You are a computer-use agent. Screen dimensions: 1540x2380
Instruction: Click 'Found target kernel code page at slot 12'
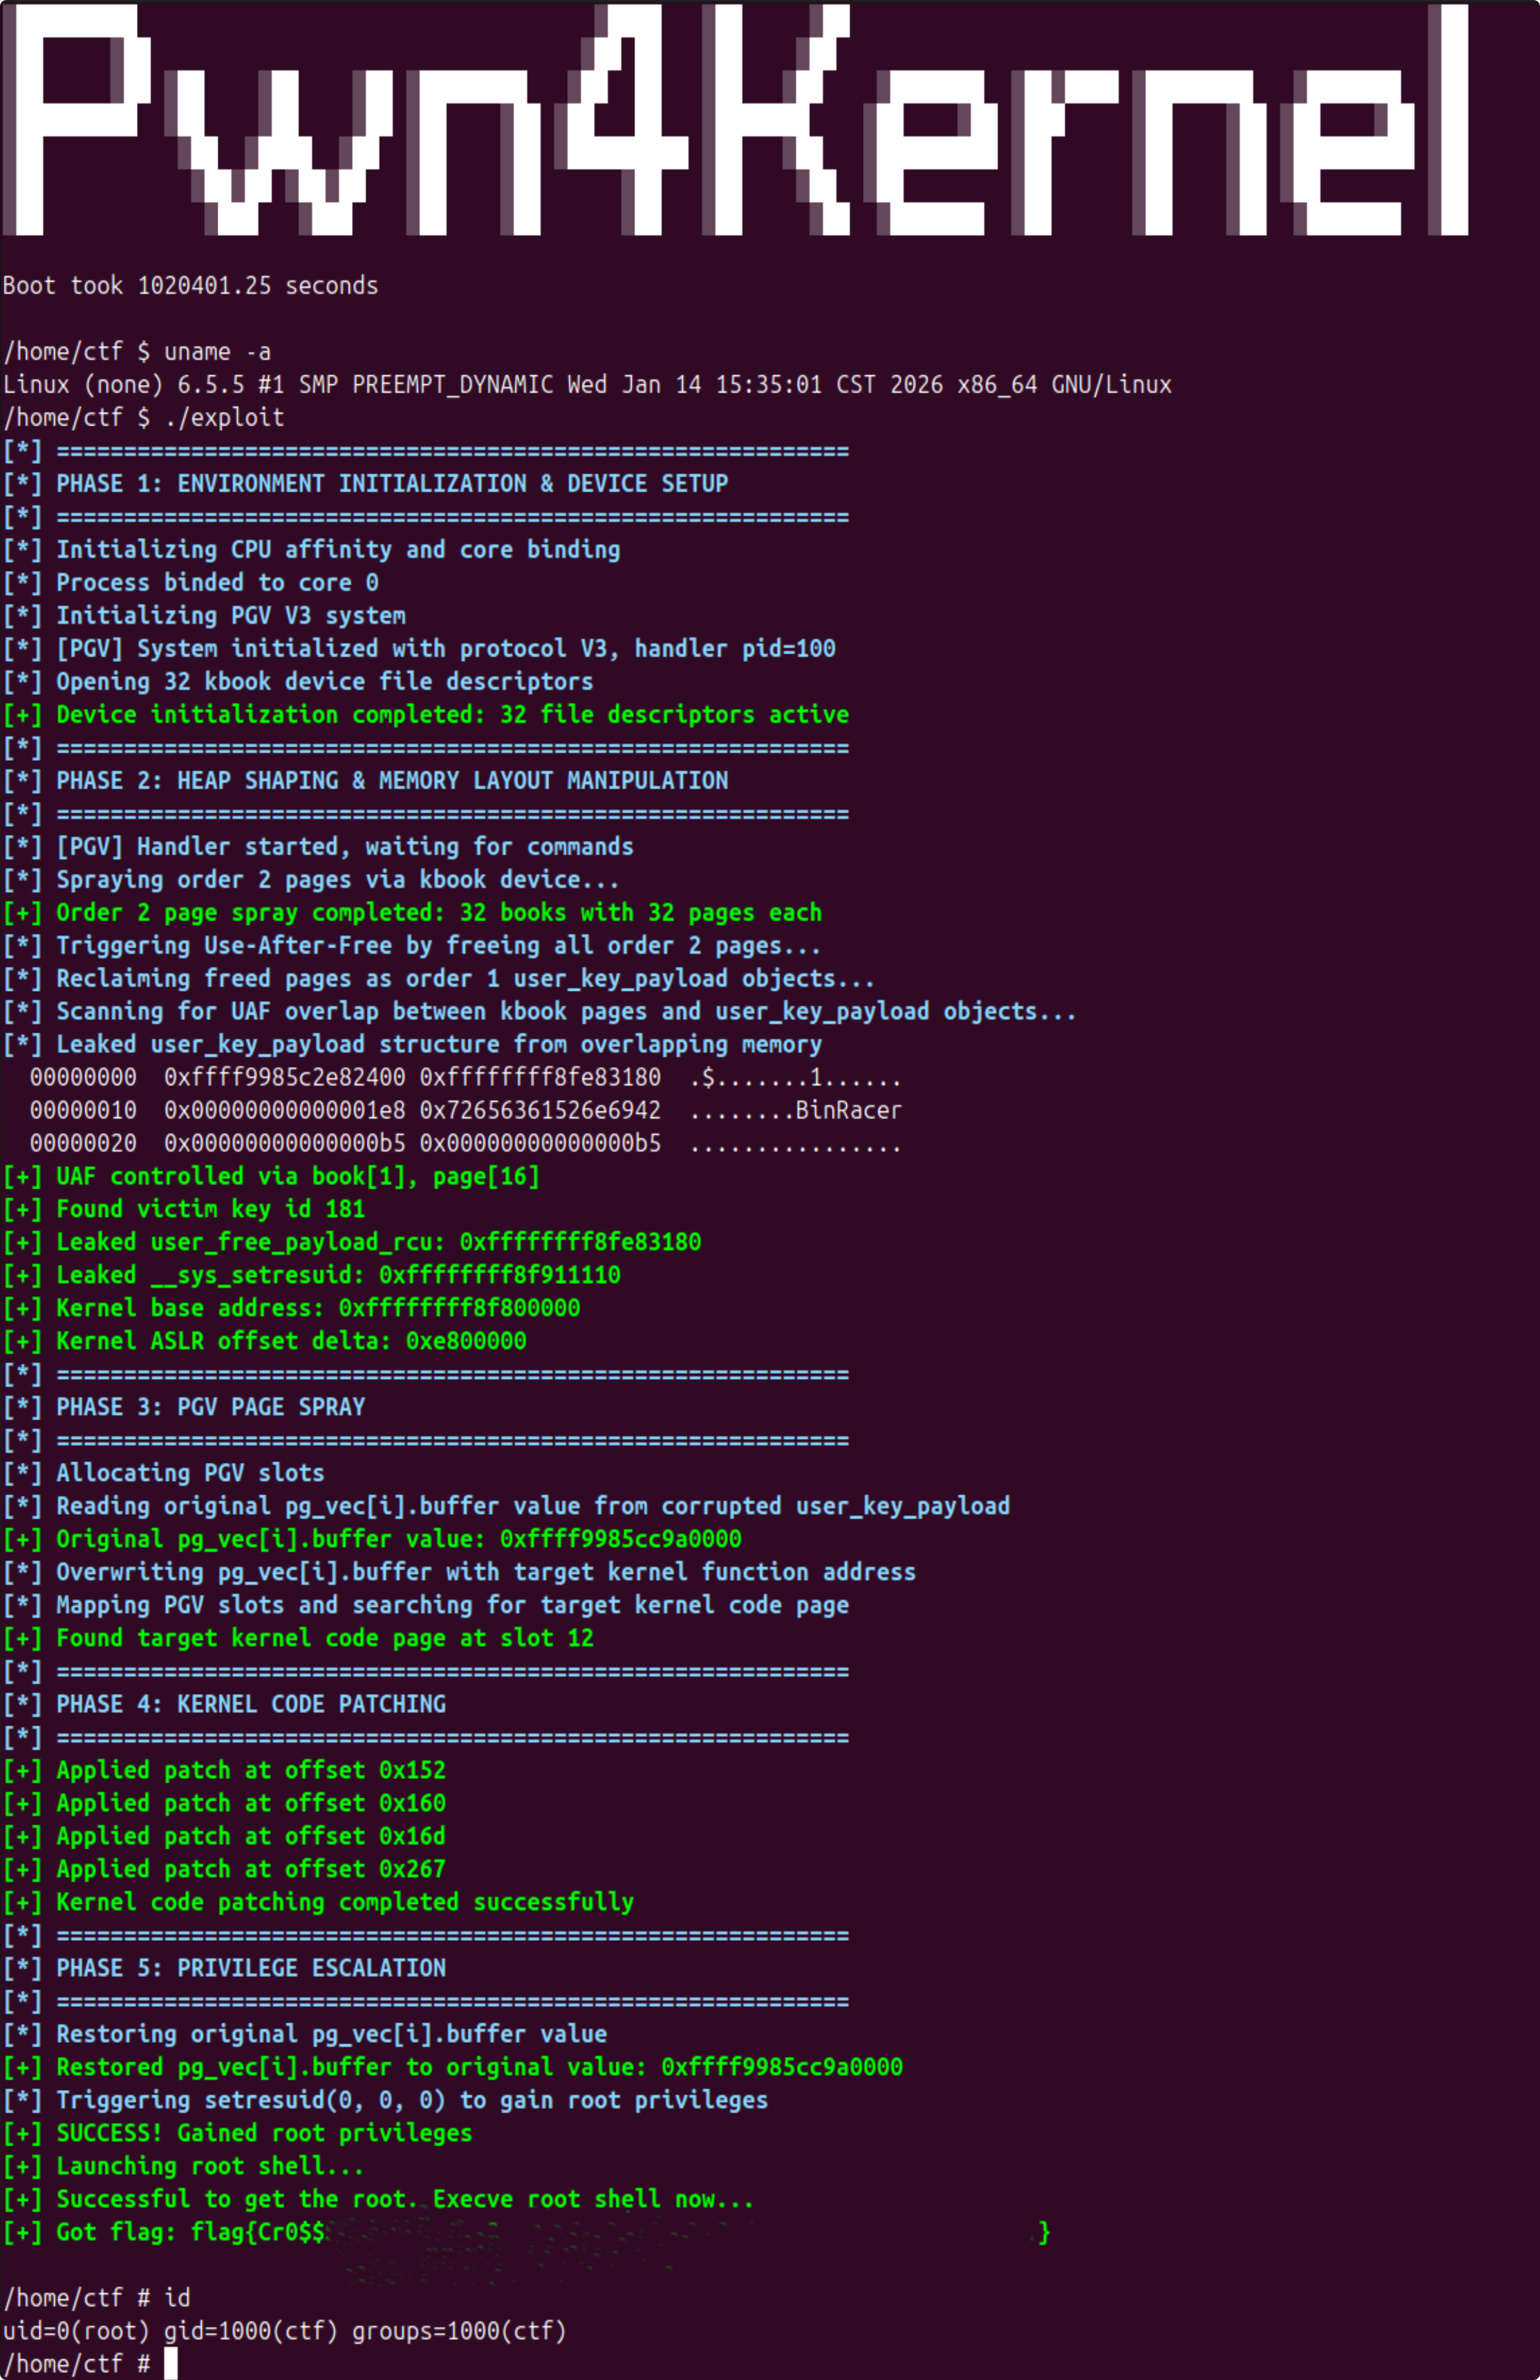point(324,1639)
